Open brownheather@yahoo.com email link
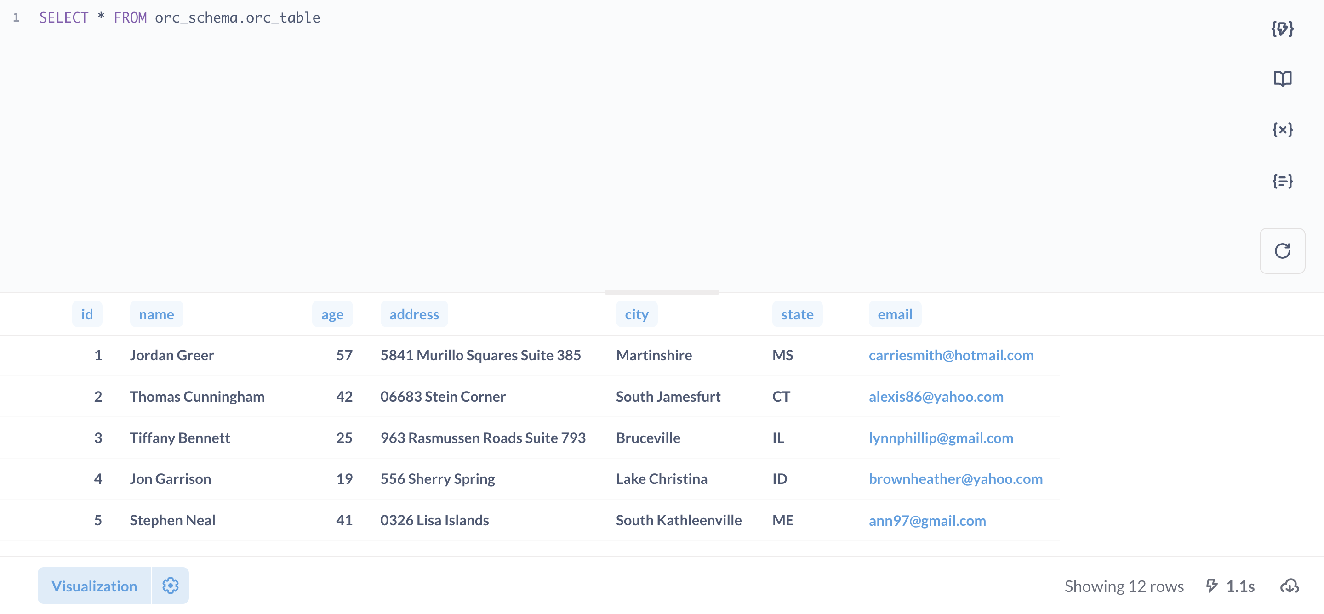The image size is (1324, 614). click(x=955, y=479)
